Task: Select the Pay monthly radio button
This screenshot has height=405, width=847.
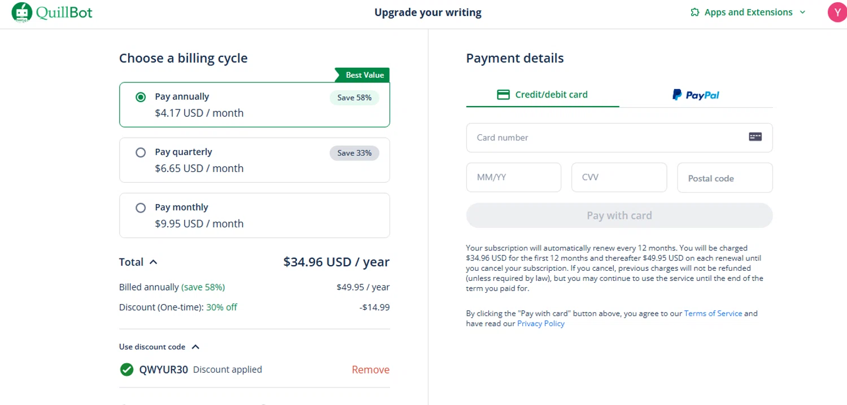Action: coord(141,208)
